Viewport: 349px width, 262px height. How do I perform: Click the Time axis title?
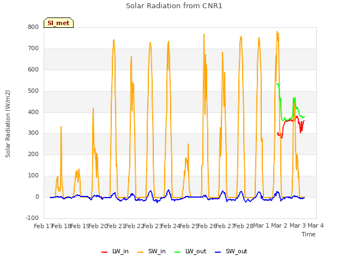[308, 234]
